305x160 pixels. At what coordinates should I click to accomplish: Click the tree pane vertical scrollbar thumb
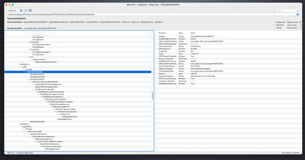(x=152, y=96)
